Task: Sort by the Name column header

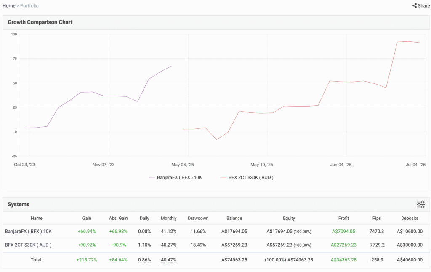Action: coord(37,218)
